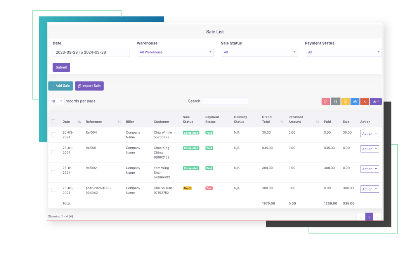Export the sale list as PDF
Image resolution: width=416 pixels, height=253 pixels.
[326, 101]
